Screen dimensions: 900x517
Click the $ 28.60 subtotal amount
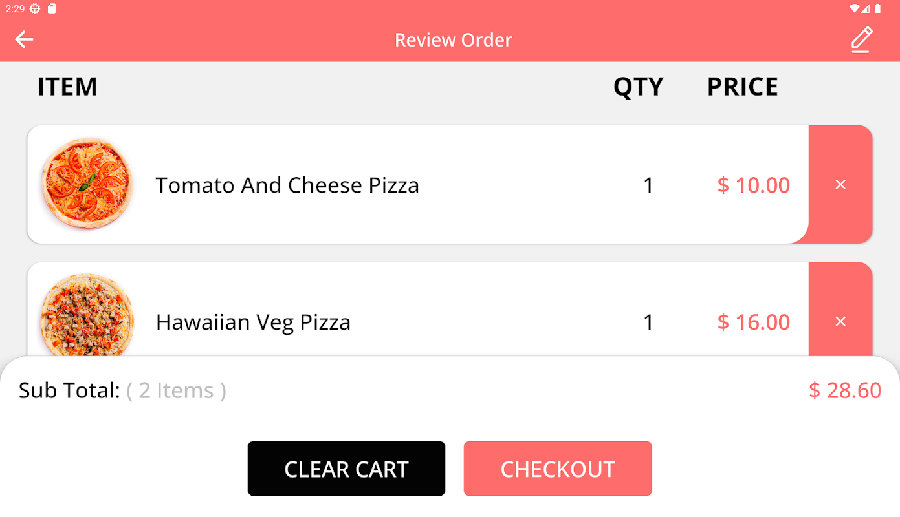click(x=844, y=390)
